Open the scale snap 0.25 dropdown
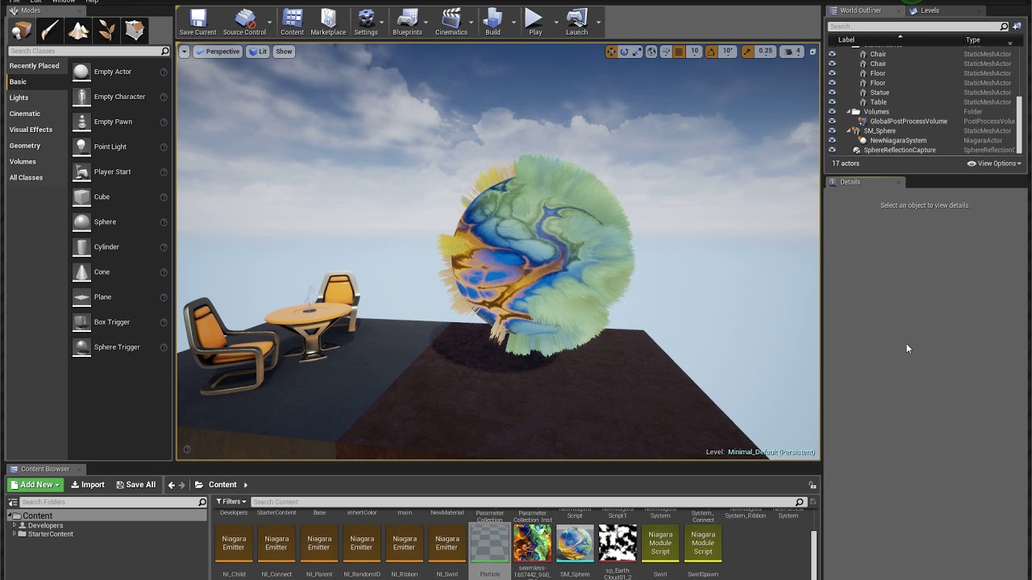 [765, 52]
